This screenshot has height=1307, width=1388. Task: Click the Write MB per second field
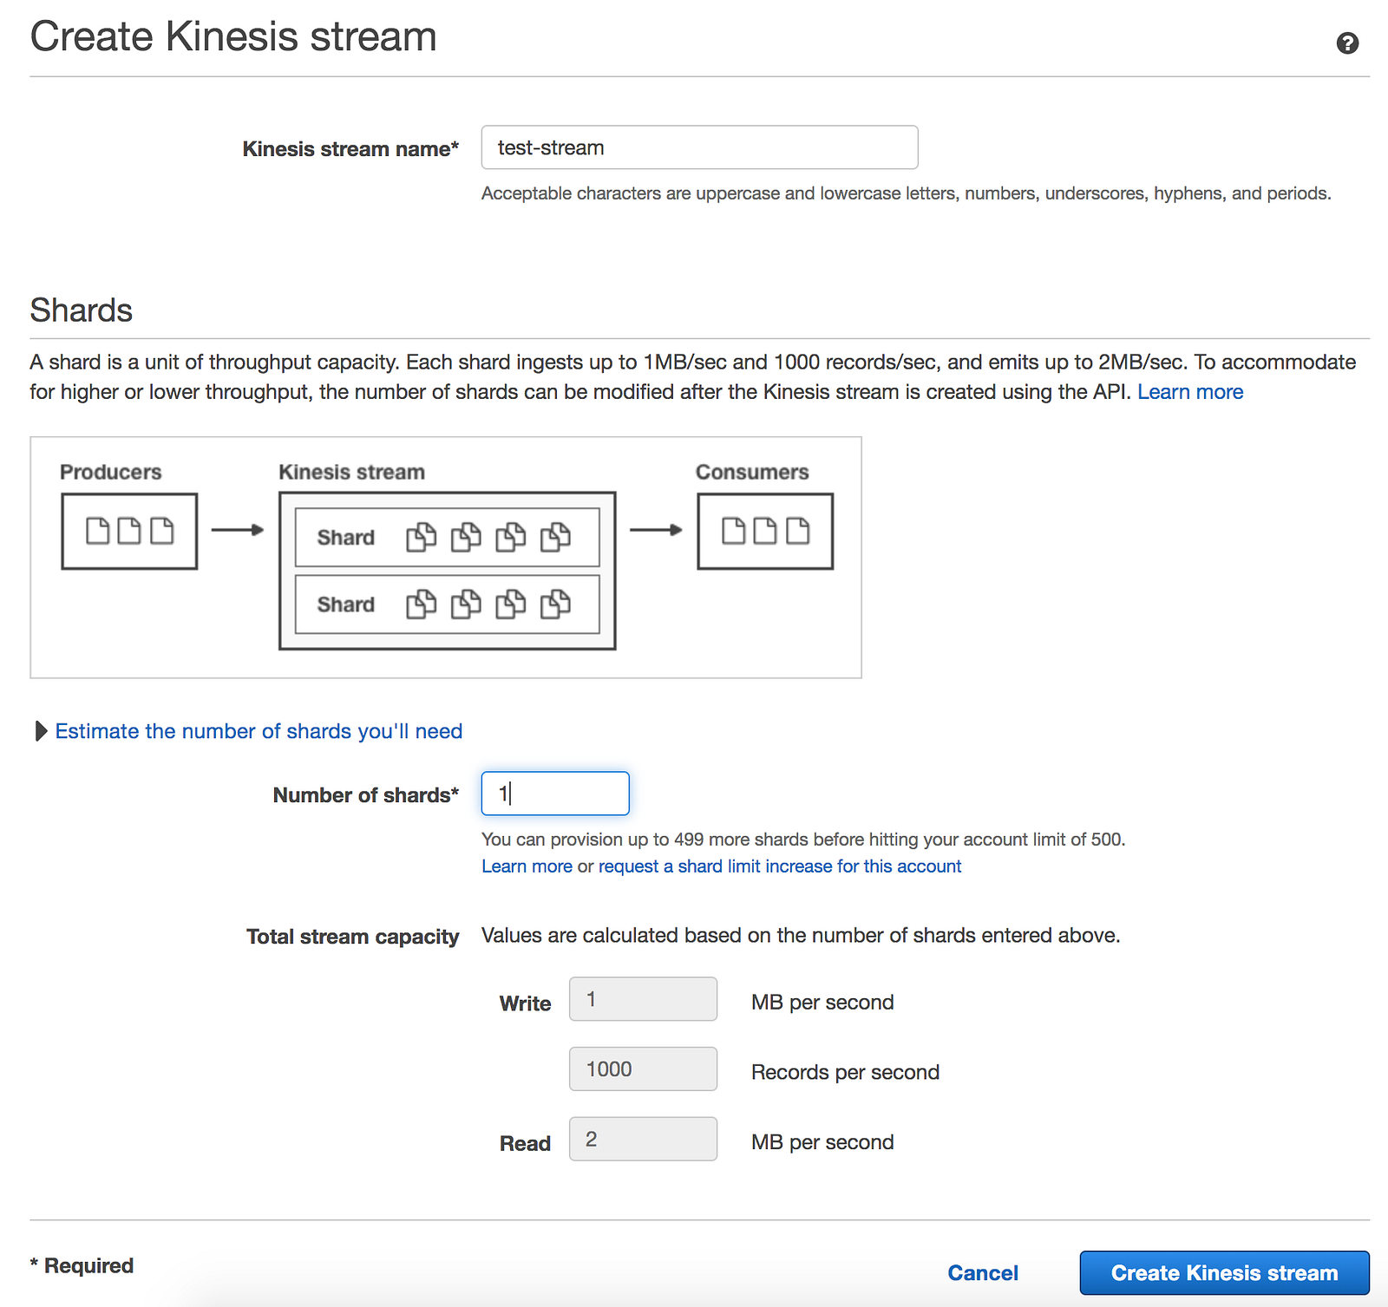coord(643,999)
